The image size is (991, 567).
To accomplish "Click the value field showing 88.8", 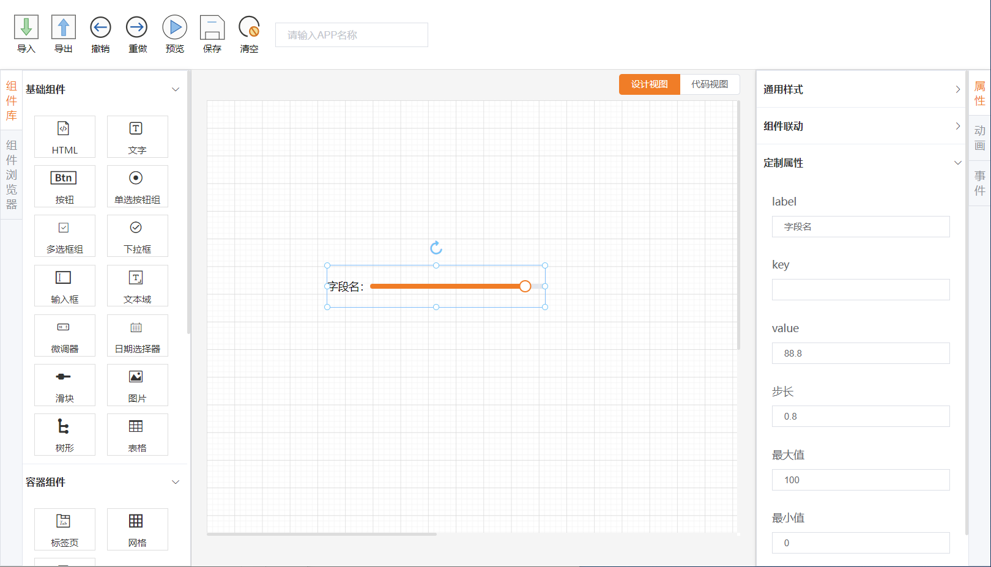I will 861,354.
